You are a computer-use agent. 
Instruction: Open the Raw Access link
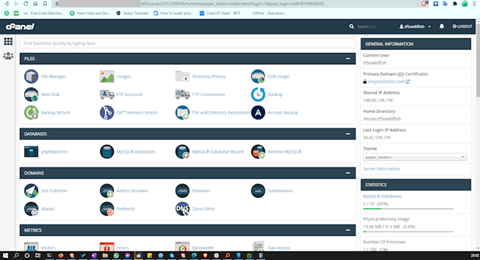pyautogui.click(x=279, y=248)
